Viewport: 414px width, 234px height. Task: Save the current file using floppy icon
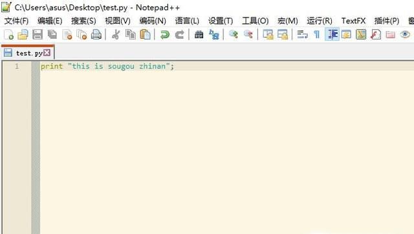[x=38, y=34]
